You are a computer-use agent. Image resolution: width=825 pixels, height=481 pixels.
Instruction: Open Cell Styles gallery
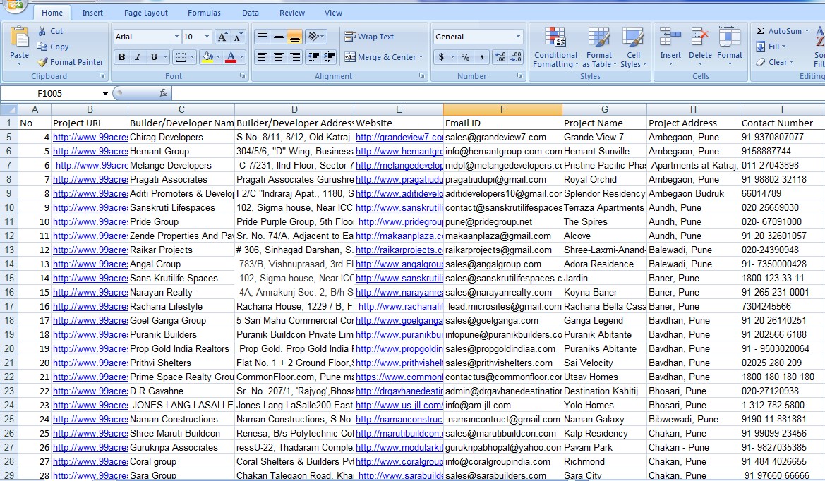(633, 47)
